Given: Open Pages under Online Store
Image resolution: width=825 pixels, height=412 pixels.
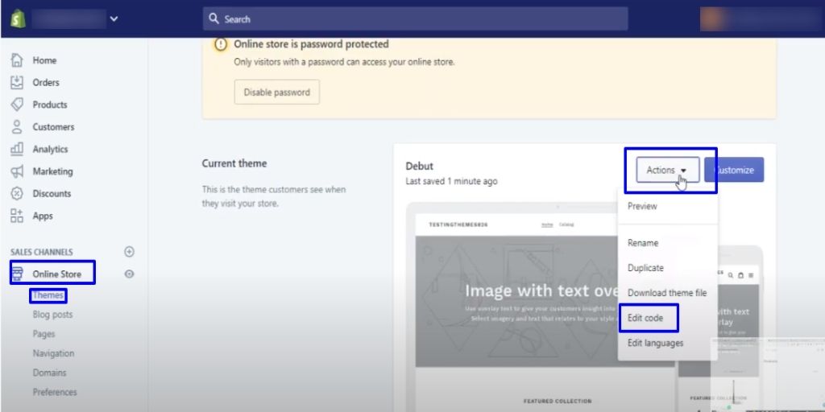Looking at the screenshot, I should tap(44, 334).
